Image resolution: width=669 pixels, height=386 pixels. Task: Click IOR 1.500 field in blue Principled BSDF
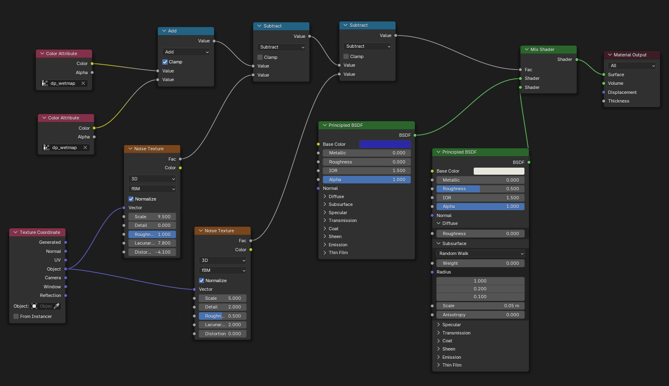367,171
